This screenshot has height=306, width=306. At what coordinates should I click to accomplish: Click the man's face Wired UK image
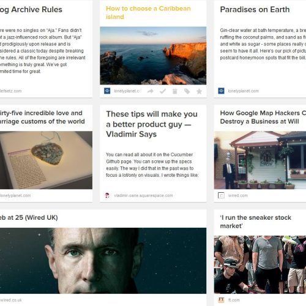point(103,261)
